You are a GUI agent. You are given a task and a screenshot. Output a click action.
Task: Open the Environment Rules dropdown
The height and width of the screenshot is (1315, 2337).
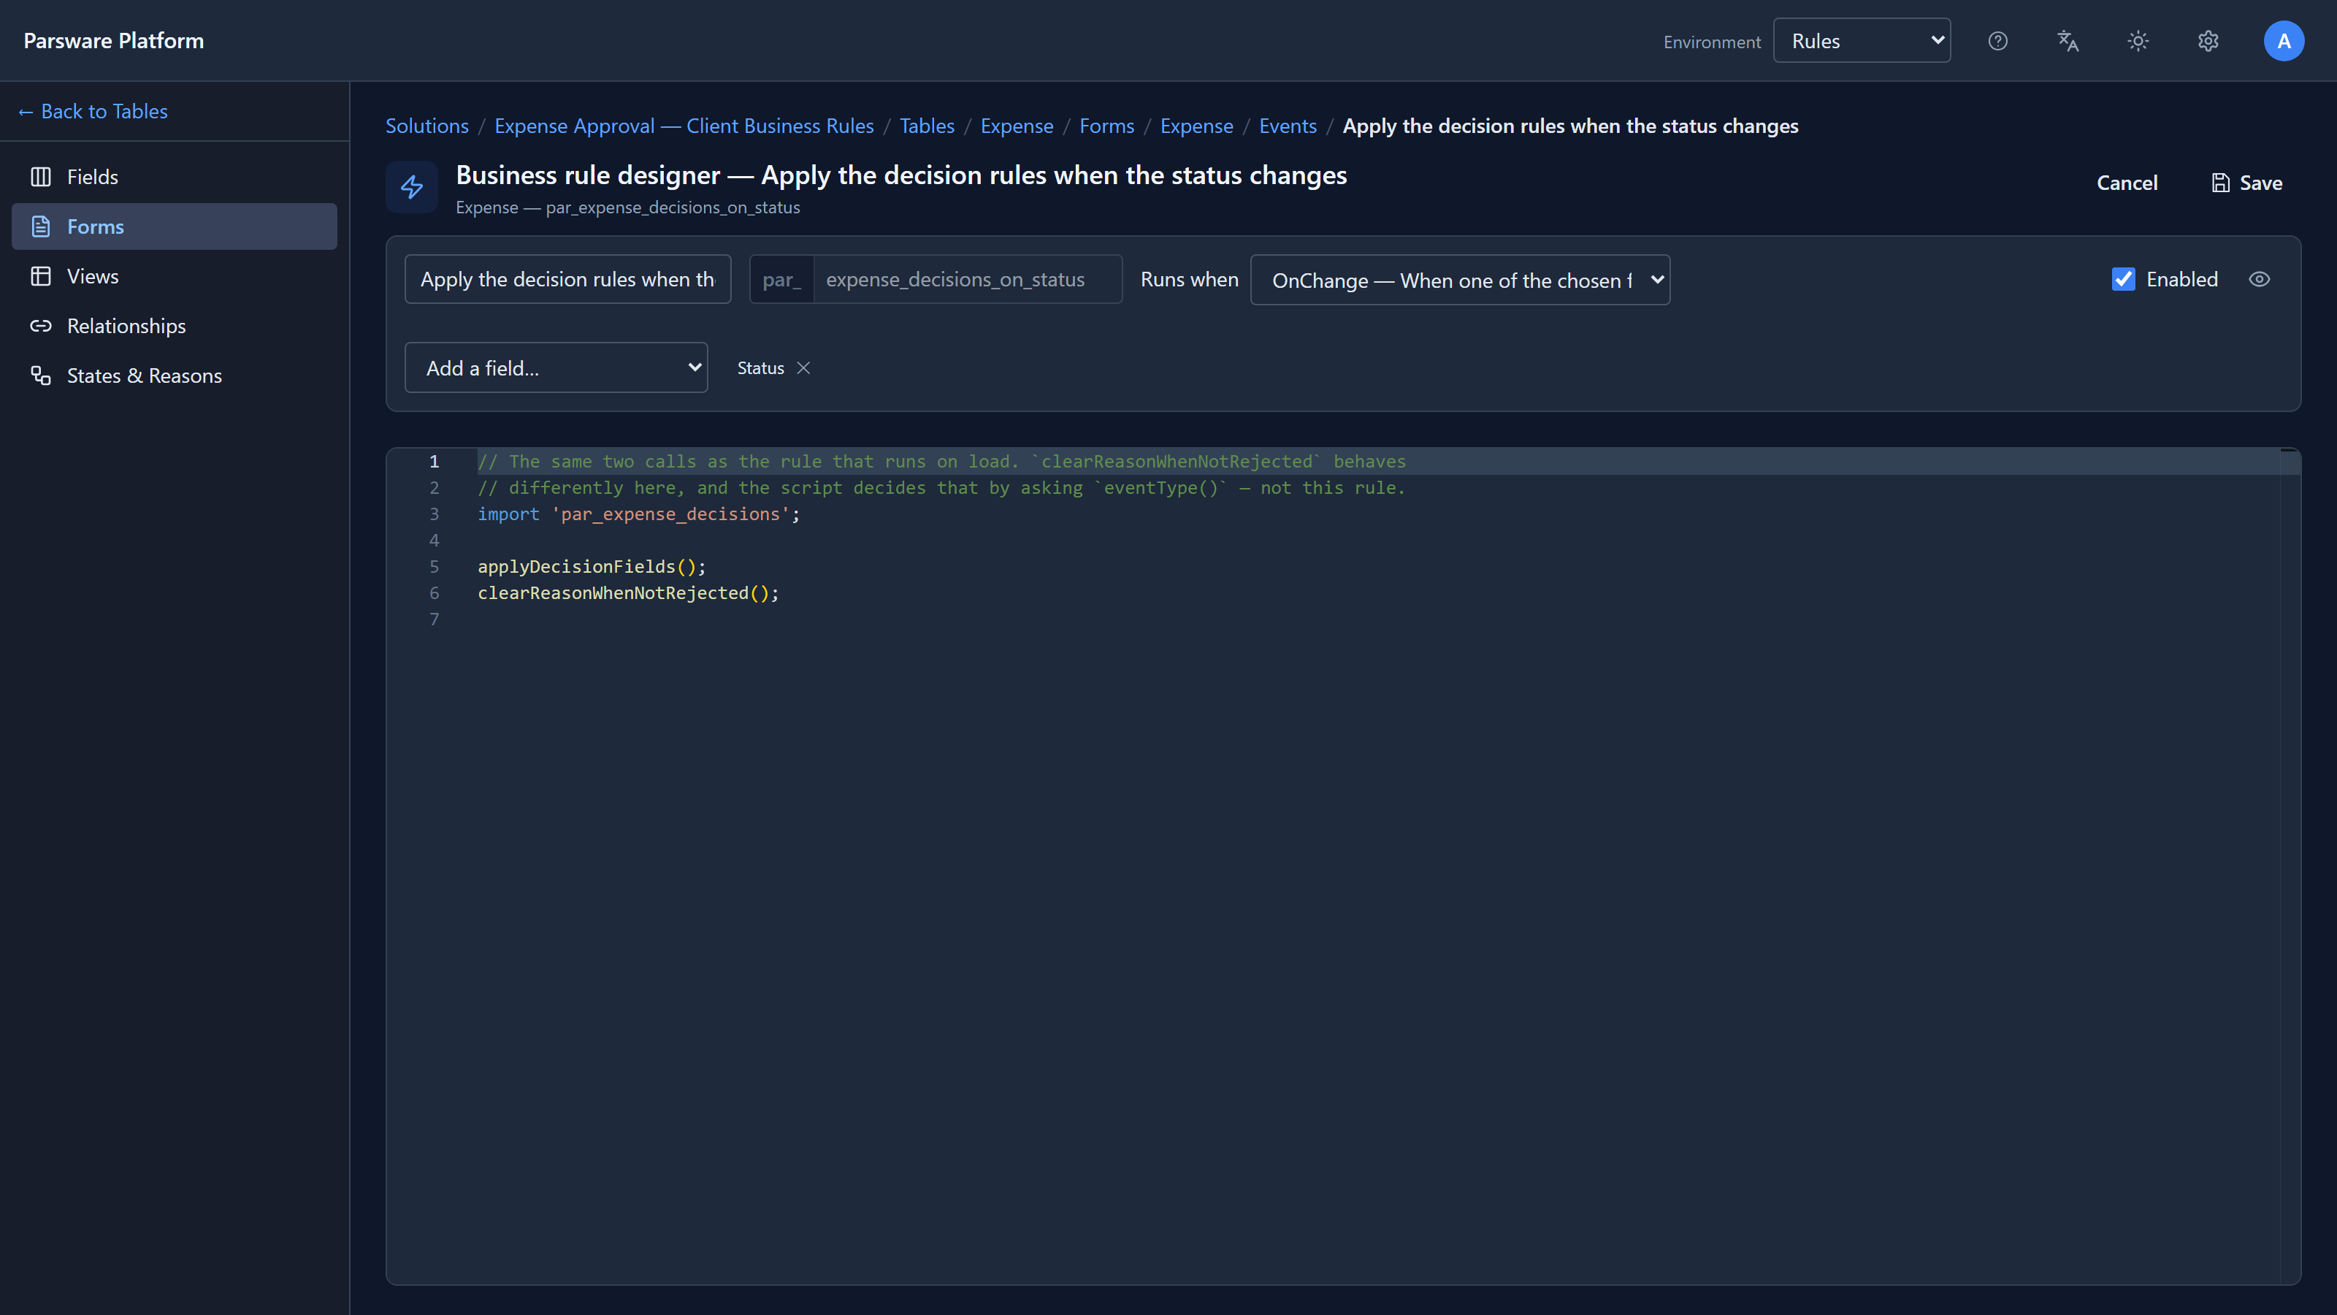[1862, 41]
